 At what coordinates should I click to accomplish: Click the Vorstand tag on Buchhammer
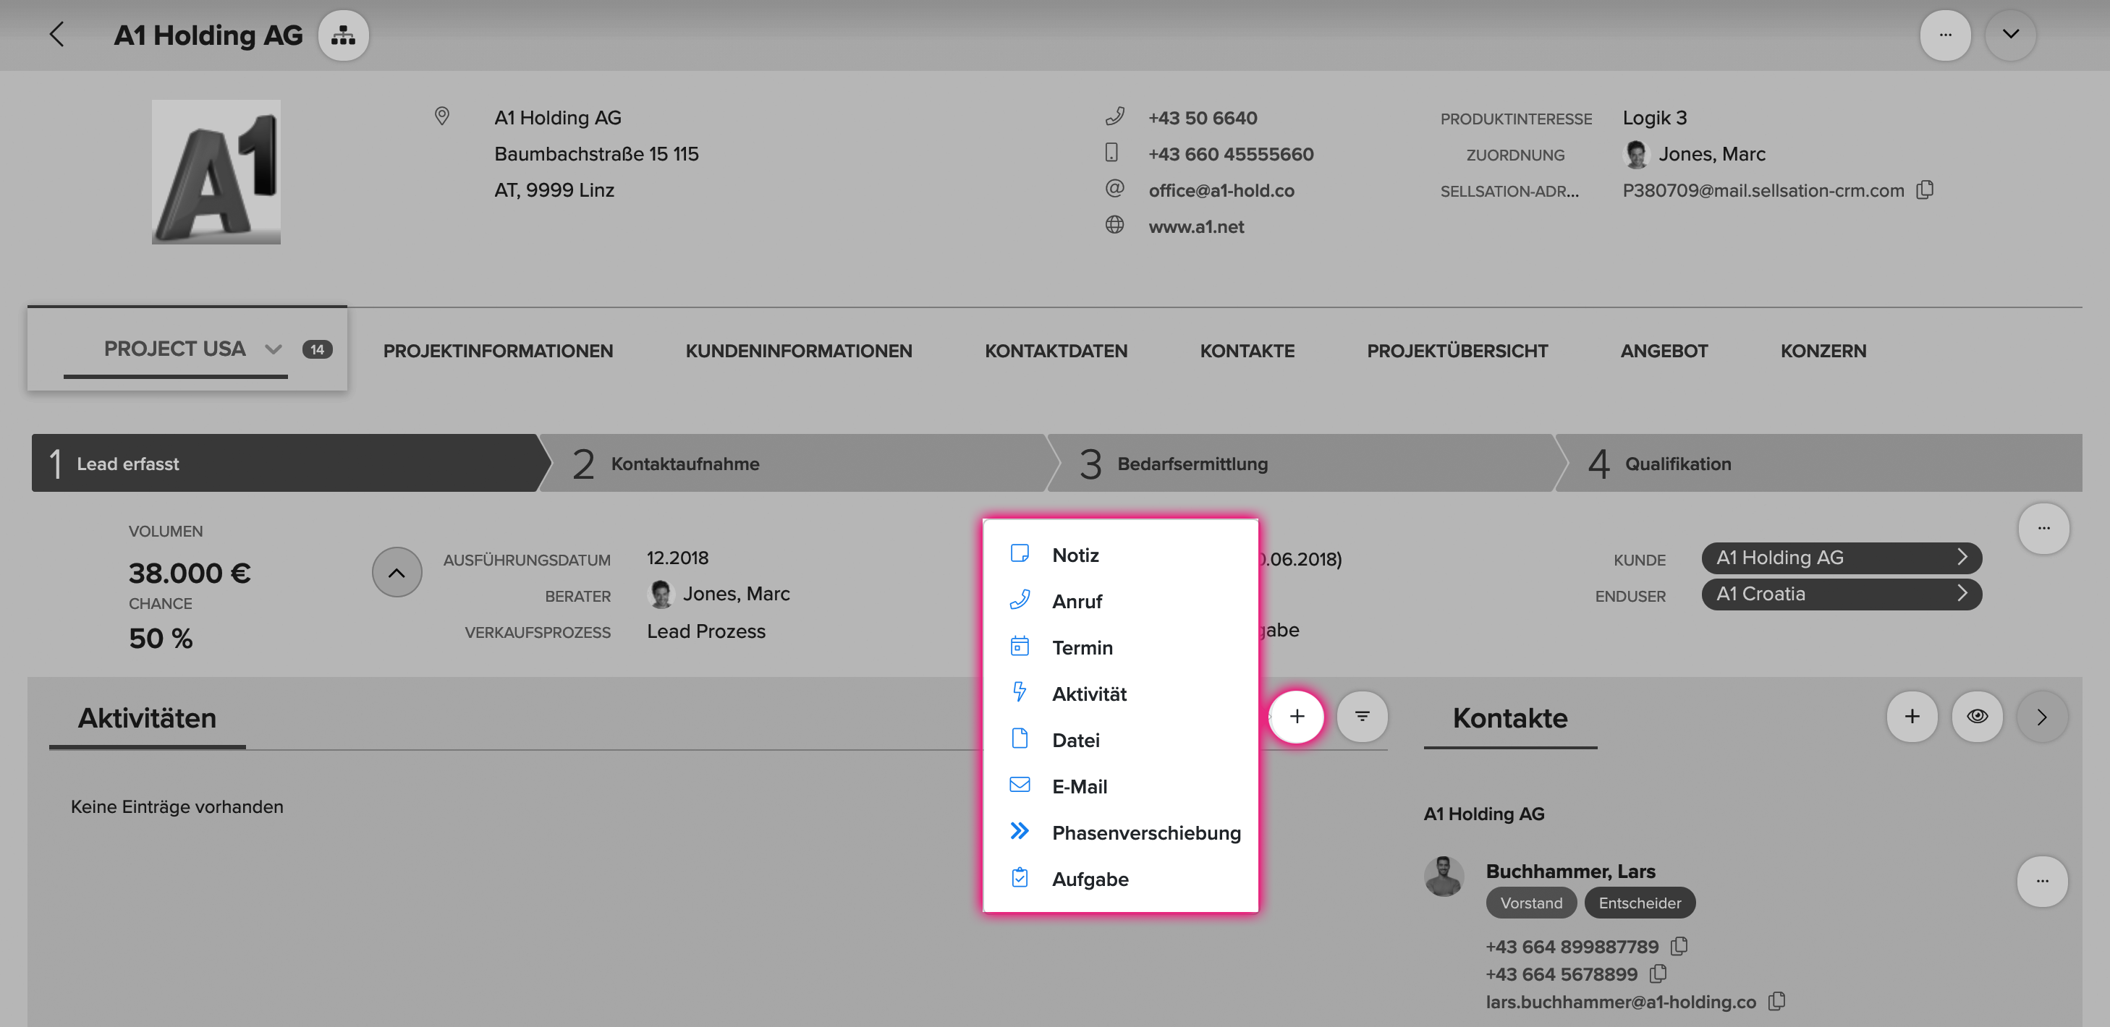[1531, 903]
